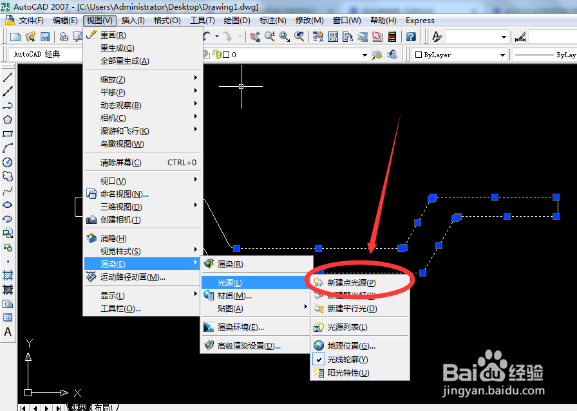Select the Polyline tool
Screen dimensions: 577x411
pyautogui.click(x=8, y=105)
